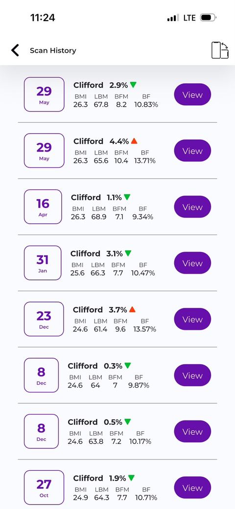
Task: View the 23 Dec scan
Action: tap(192, 319)
